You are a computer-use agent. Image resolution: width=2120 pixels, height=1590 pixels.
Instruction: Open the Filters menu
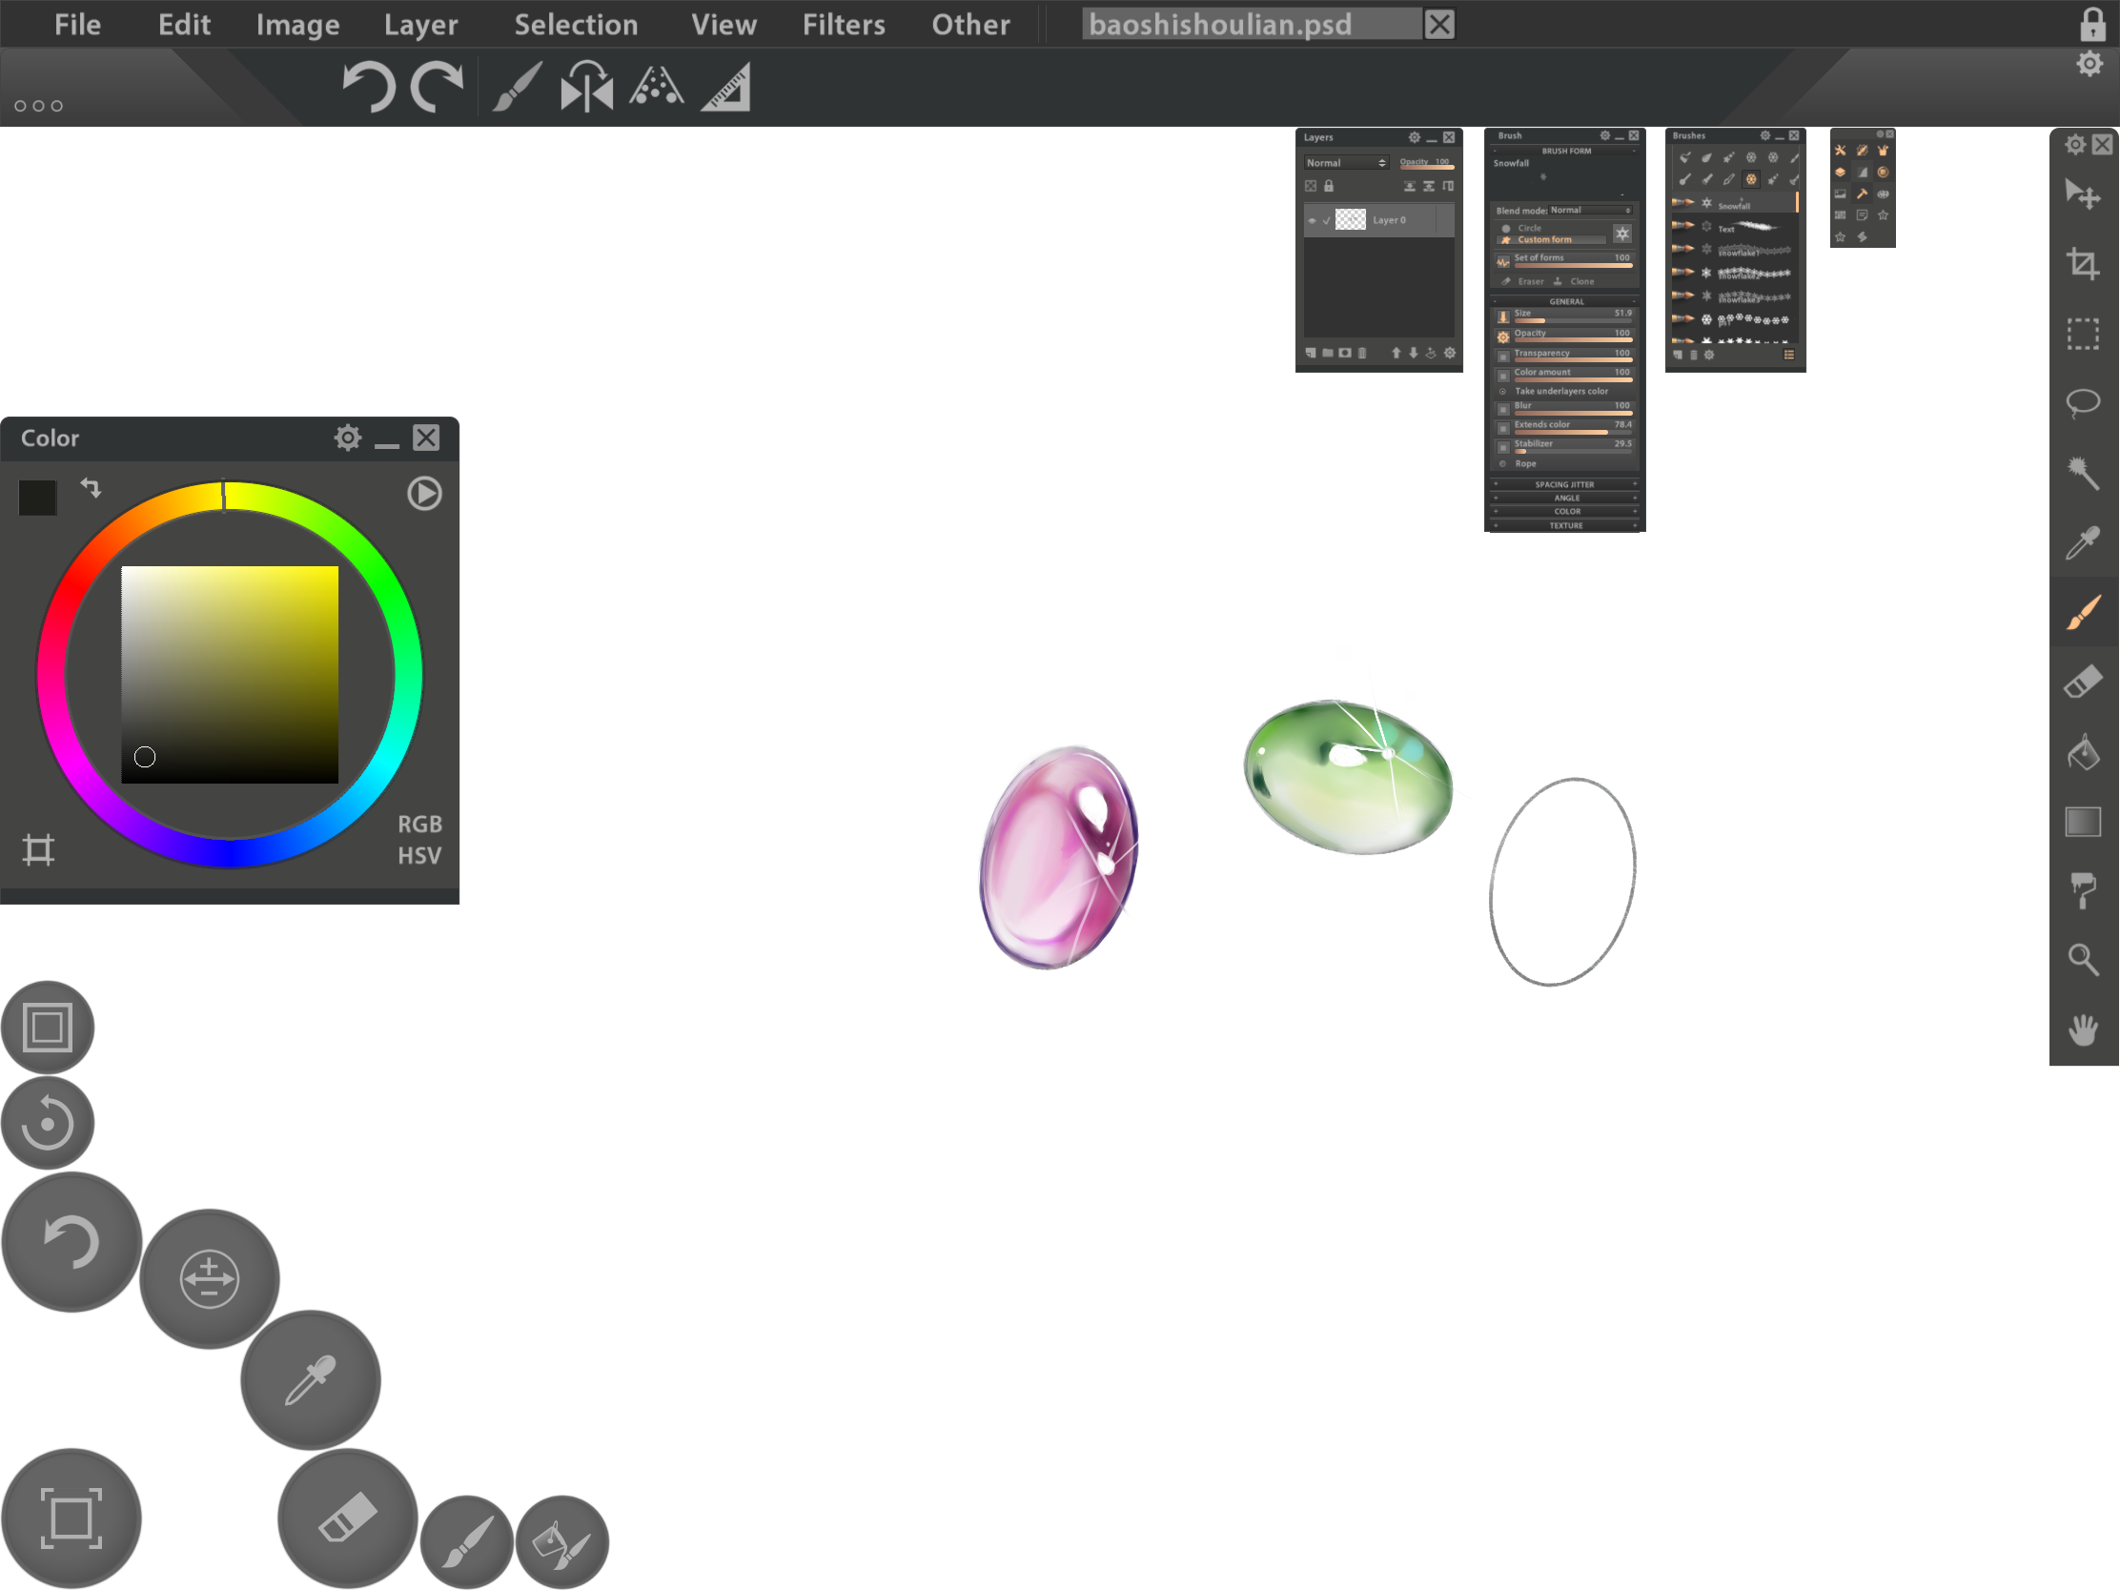(x=844, y=25)
